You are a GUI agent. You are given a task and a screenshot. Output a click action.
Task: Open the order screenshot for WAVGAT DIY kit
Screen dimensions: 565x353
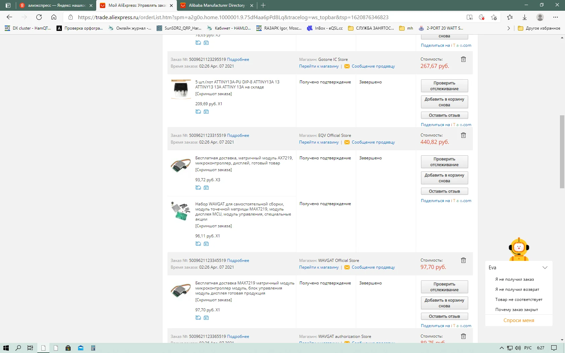(x=214, y=226)
